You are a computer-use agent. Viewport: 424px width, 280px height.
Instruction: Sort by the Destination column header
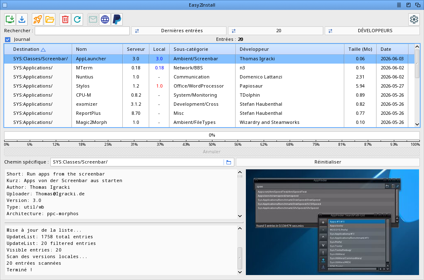click(38, 49)
